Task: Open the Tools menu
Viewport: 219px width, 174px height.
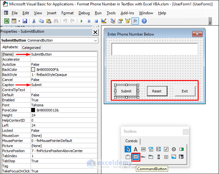Action: pyautogui.click(x=111, y=13)
